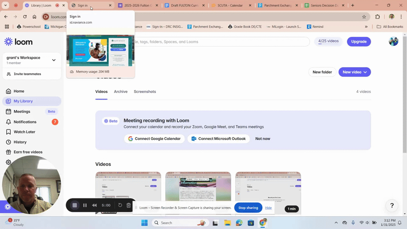Open the New video dropdown

pos(354,72)
